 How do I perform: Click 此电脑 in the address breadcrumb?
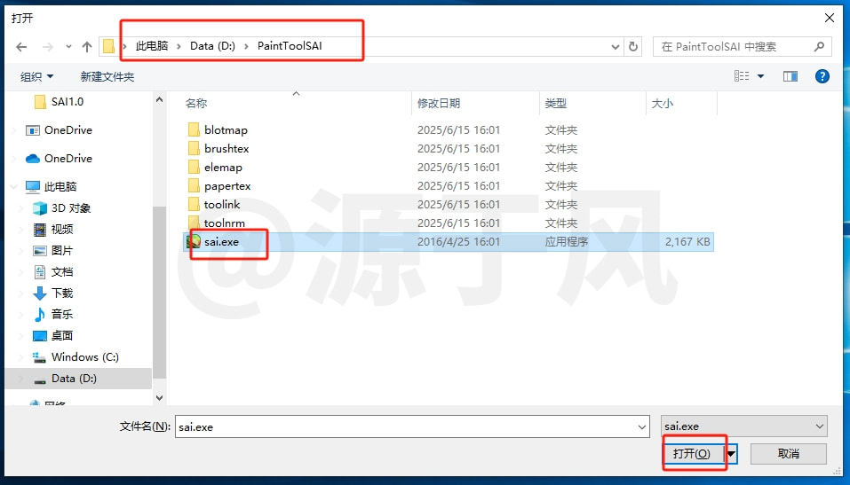(x=152, y=46)
